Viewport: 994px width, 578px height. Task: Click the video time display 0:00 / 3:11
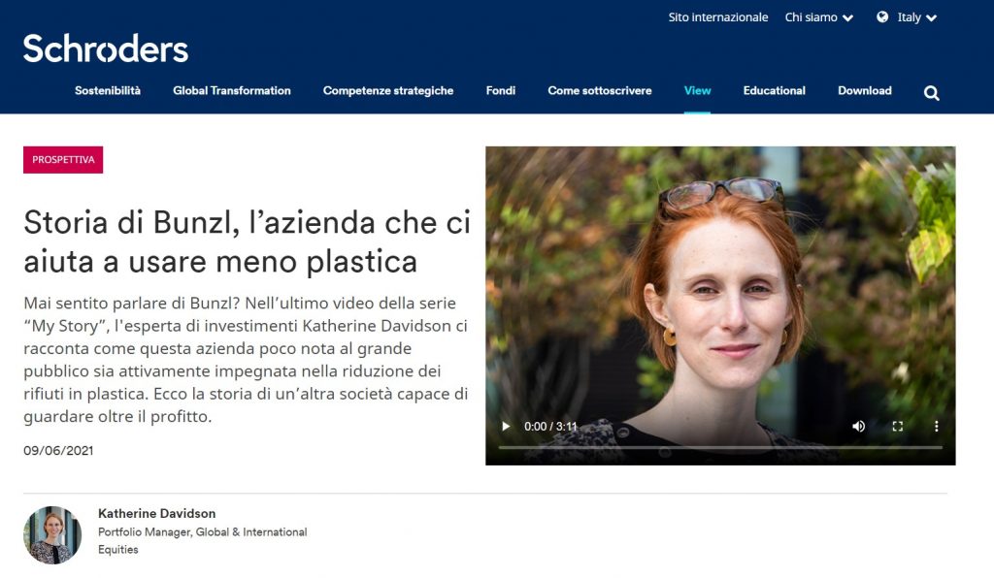(550, 427)
